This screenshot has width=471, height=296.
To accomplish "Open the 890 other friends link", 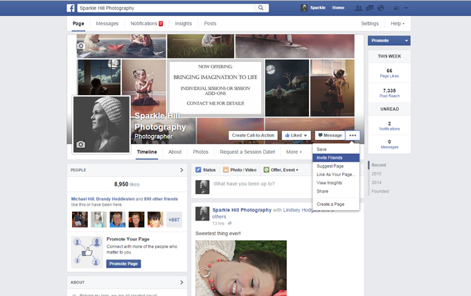I will pyautogui.click(x=161, y=199).
